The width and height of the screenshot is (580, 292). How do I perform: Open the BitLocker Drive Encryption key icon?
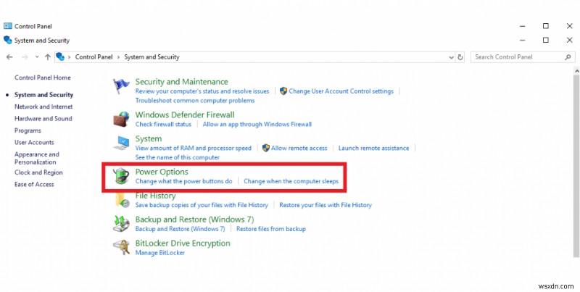pos(121,248)
